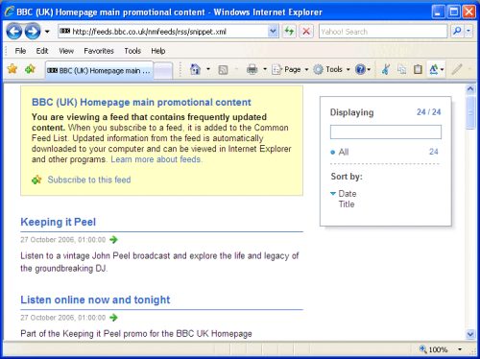The width and height of the screenshot is (480, 359).
Task: Click the subscribe star-plus icon
Action: tap(36, 179)
